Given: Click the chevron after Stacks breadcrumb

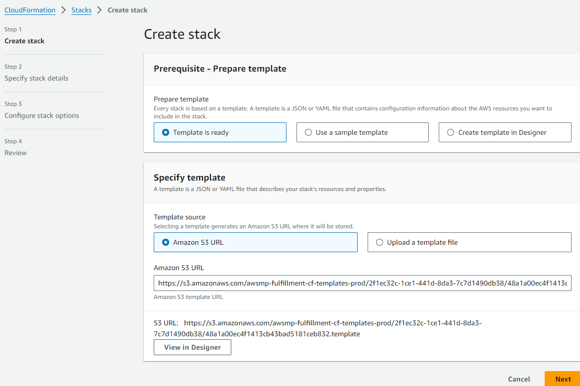Looking at the screenshot, I should tap(99, 10).
